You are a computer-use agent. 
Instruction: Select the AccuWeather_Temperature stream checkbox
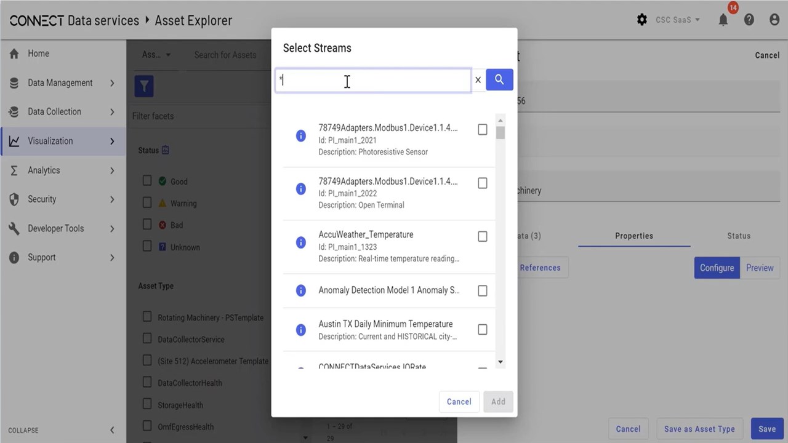click(483, 236)
